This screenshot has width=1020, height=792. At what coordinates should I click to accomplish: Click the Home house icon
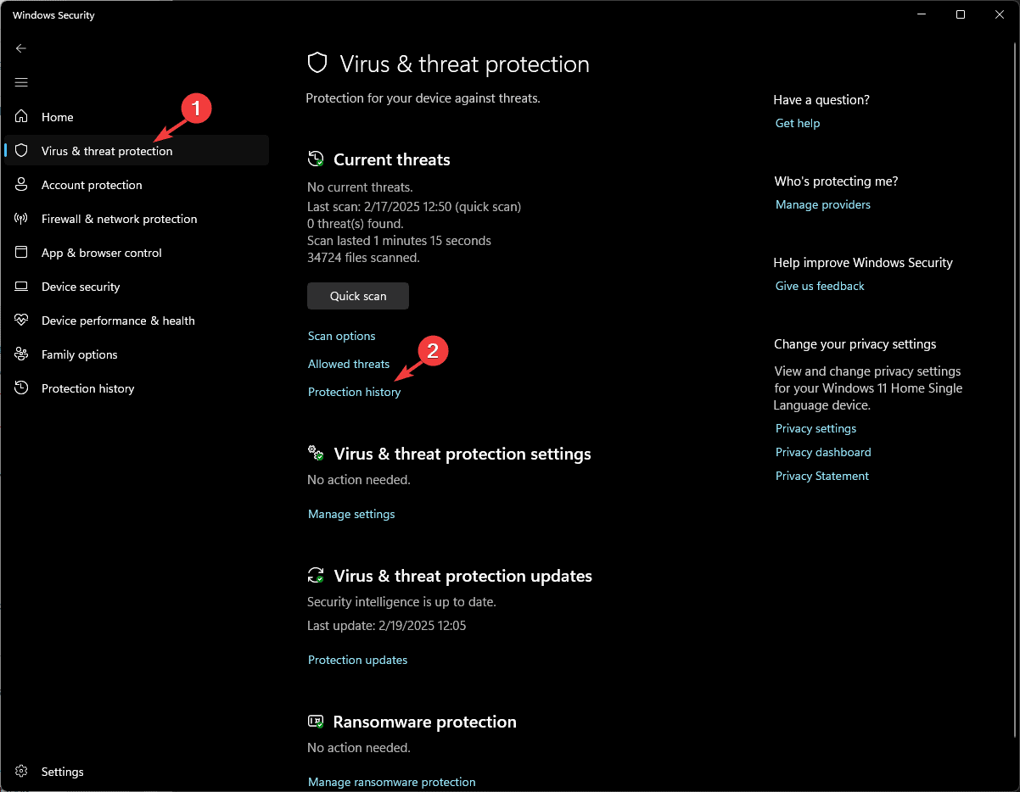(x=22, y=116)
